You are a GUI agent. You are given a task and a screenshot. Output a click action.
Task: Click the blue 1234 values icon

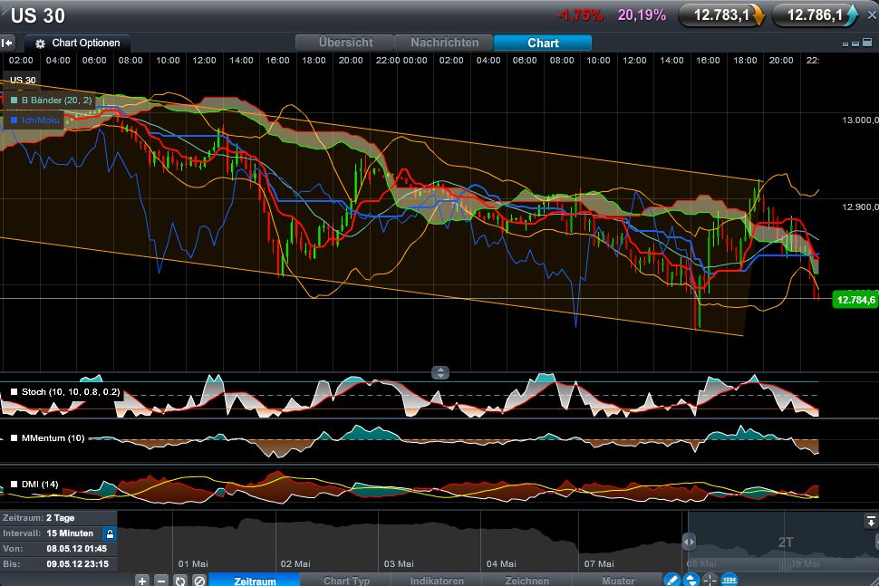(x=729, y=580)
